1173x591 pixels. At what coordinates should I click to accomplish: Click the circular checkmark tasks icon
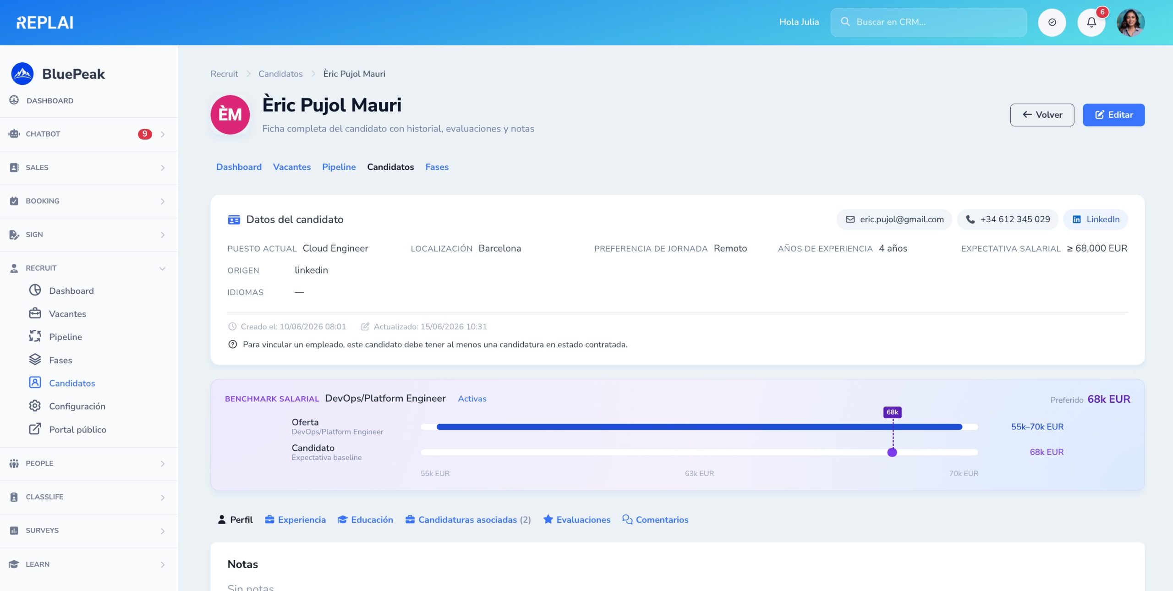pyautogui.click(x=1052, y=22)
